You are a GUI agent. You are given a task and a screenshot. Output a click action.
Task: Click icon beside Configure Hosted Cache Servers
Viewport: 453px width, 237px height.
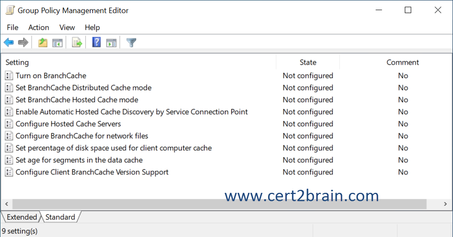point(9,124)
